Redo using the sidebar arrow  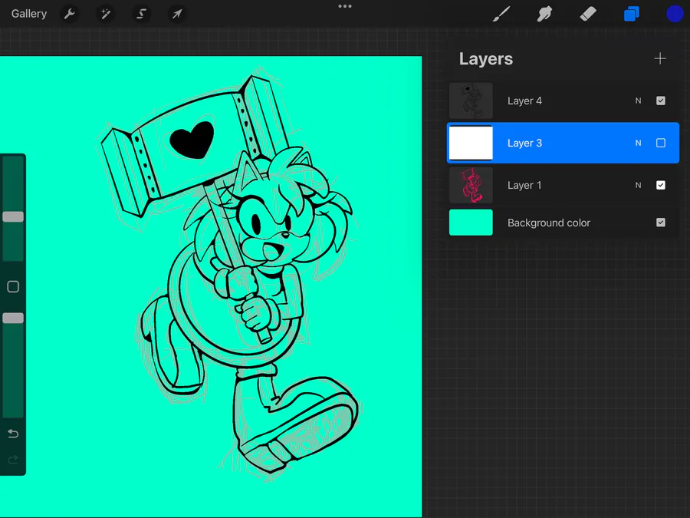(x=13, y=460)
